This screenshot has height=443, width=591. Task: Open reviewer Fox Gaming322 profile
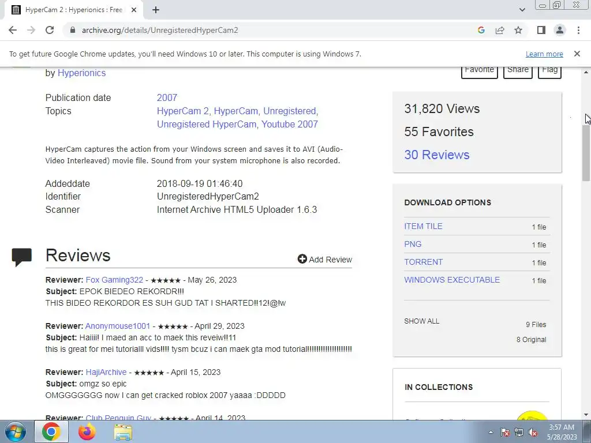[114, 280]
